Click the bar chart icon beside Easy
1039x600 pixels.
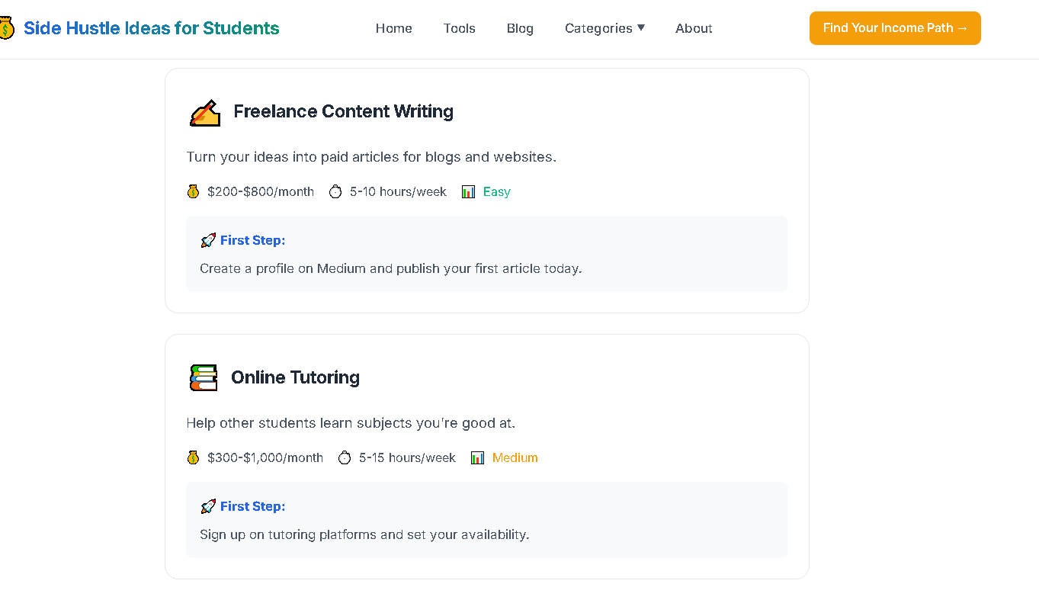[468, 191]
